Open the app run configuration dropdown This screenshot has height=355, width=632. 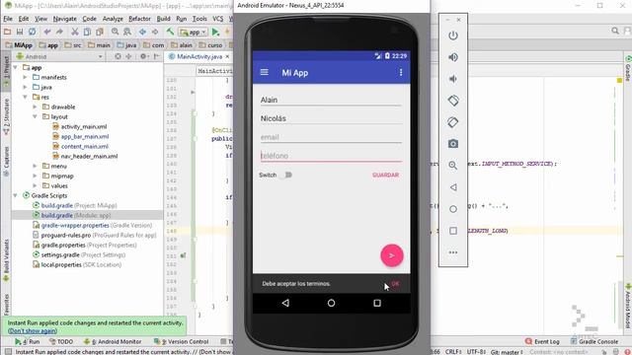(x=194, y=33)
